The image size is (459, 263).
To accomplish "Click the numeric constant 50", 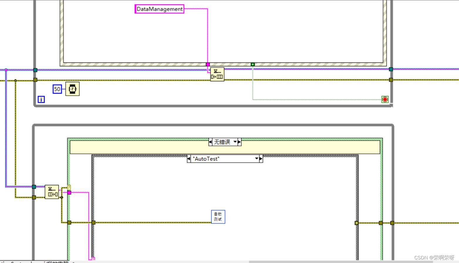I will coord(57,89).
